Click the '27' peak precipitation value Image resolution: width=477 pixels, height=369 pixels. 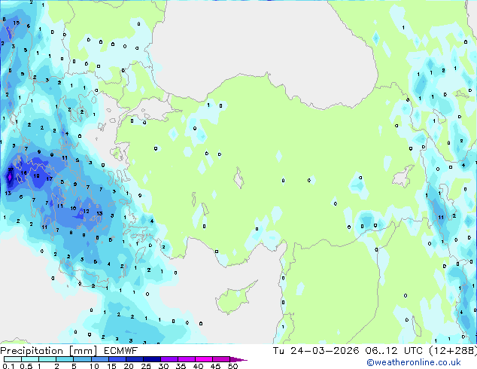[x=11, y=170]
